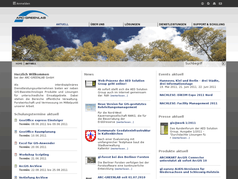Viewport: 238px width, 179px height.
Task: Click the Kaltenkirchen coat of arms image
Action: (x=90, y=136)
